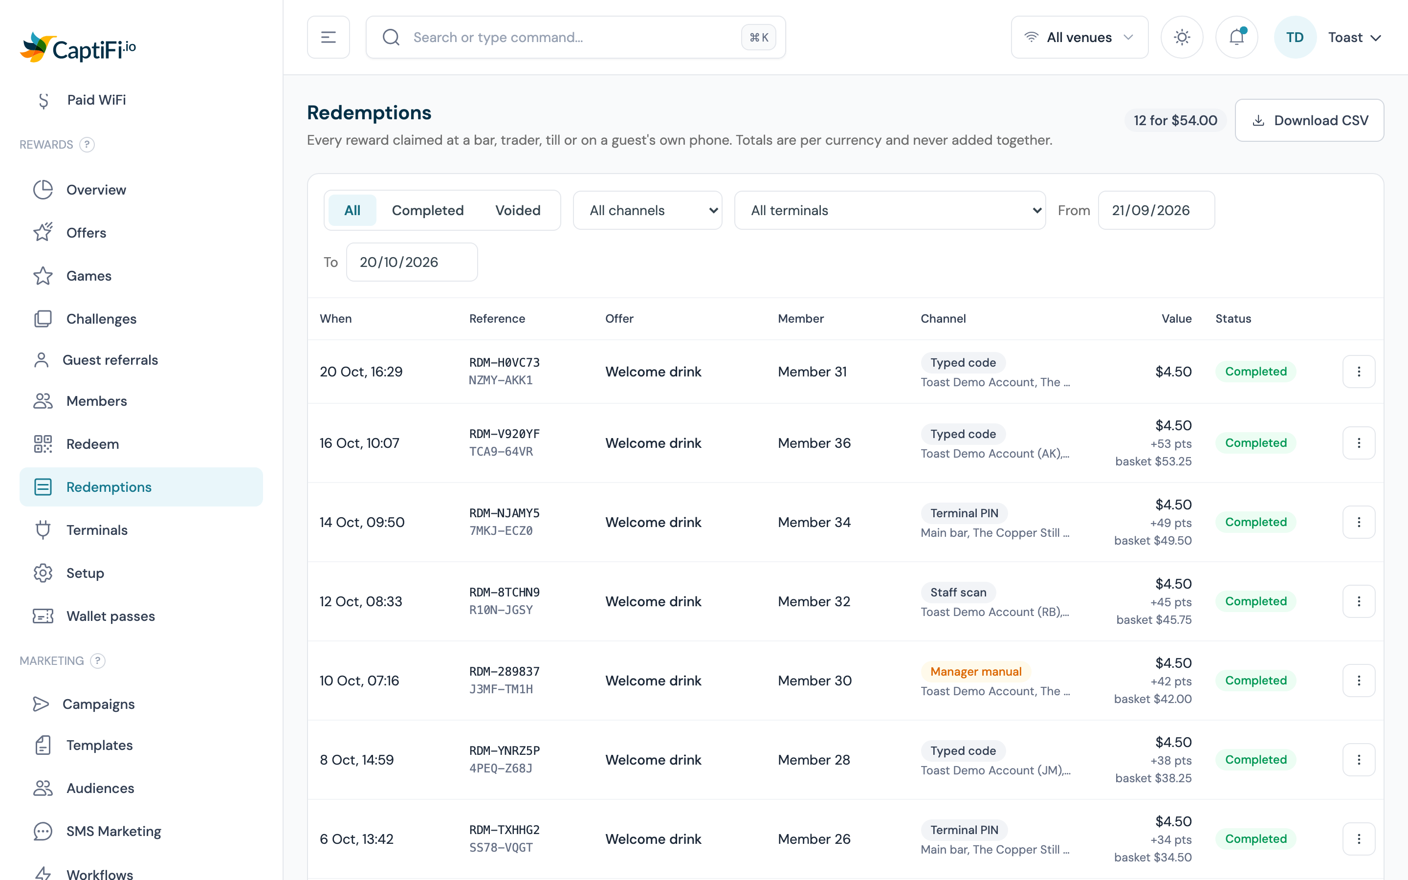Image resolution: width=1408 pixels, height=880 pixels.
Task: Click the Terminals plug icon
Action: pos(43,530)
